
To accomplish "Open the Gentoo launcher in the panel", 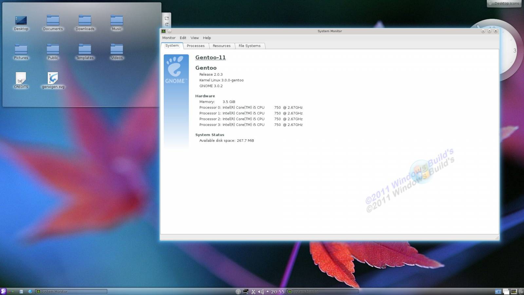I will point(3,291).
